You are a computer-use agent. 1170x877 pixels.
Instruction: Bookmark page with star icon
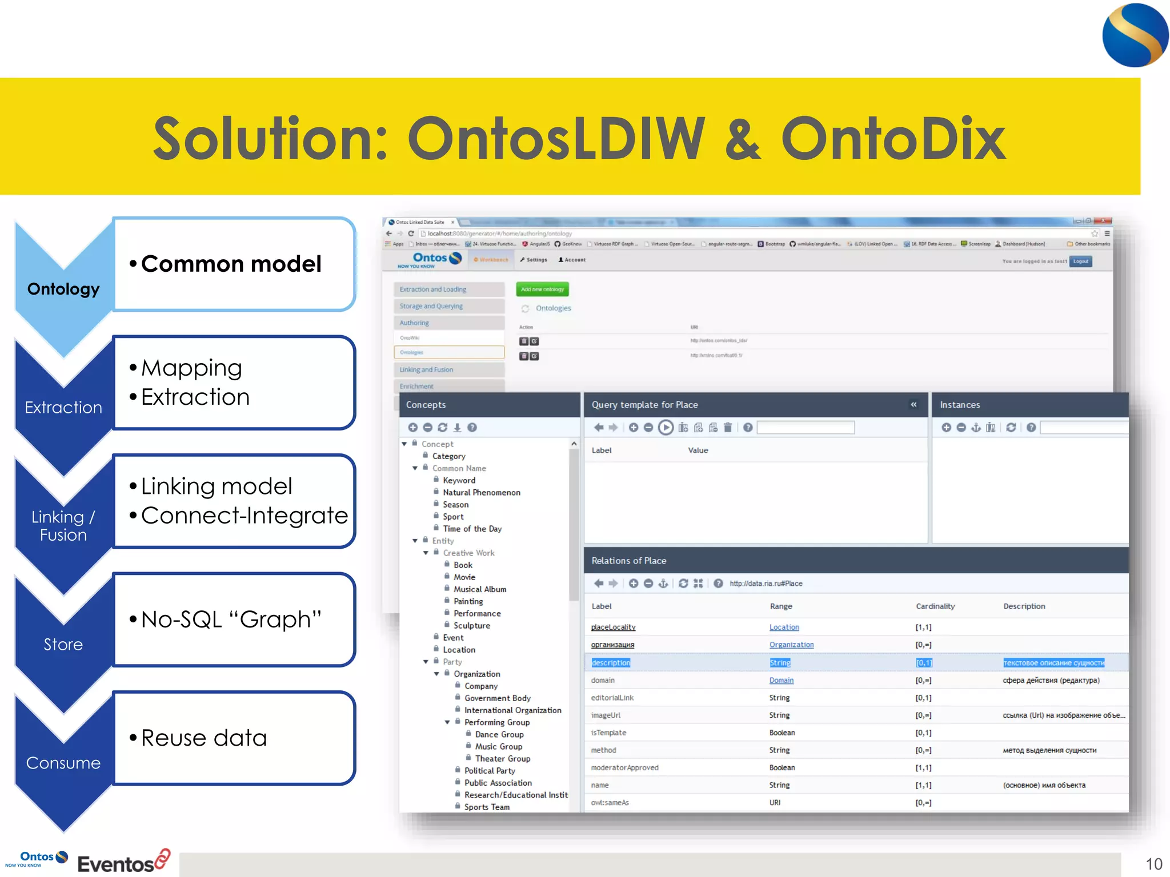(1094, 234)
